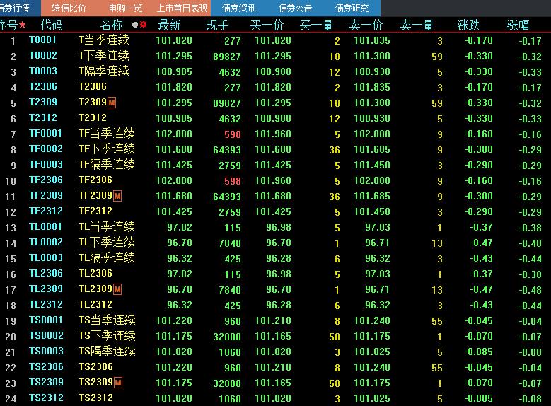Open the 申购一览 tab
551x406 pixels.
click(x=125, y=8)
